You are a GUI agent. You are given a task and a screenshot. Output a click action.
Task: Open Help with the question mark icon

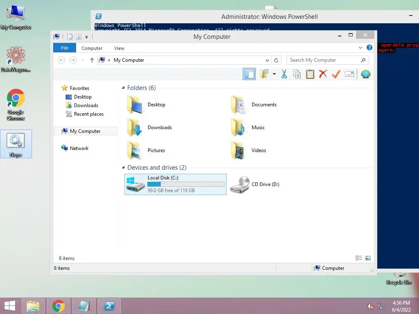click(369, 47)
